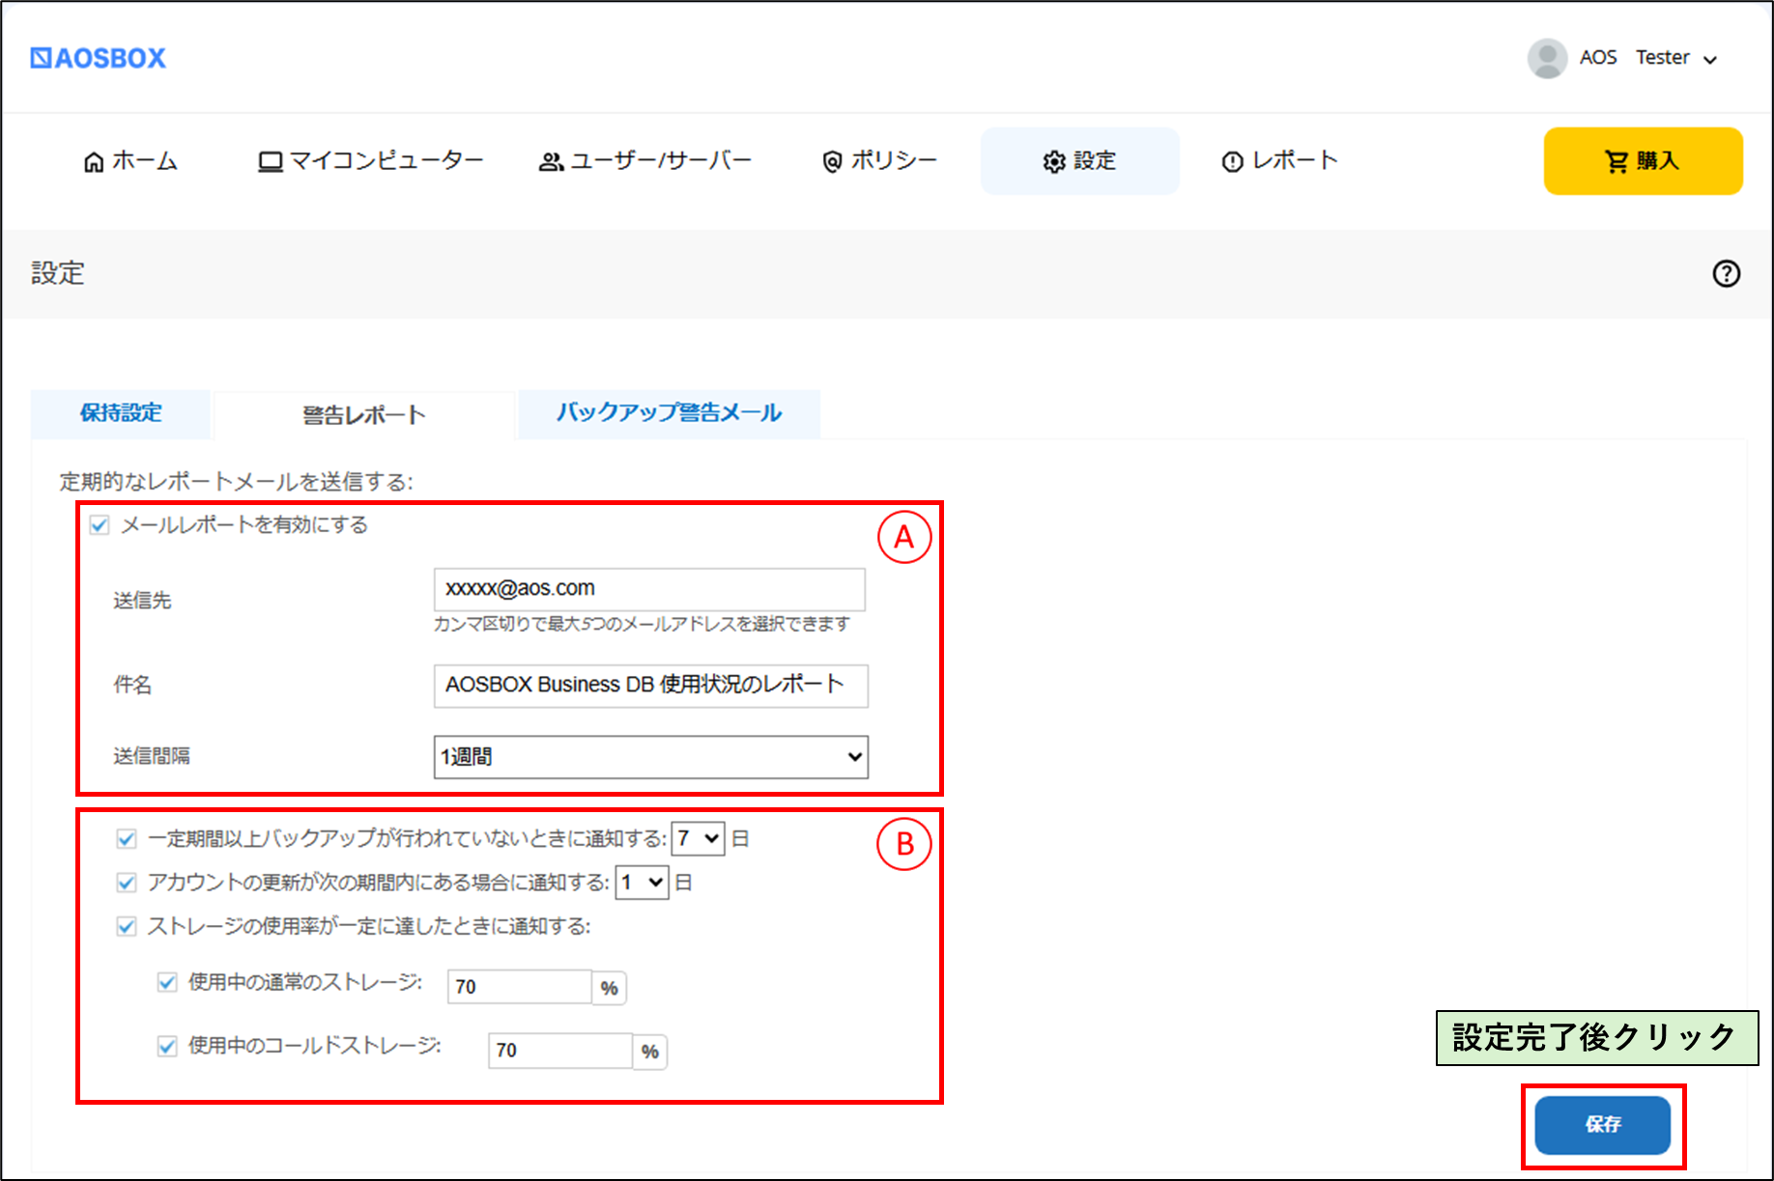Click the 件名 subject field
This screenshot has height=1181, width=1774.
[650, 686]
